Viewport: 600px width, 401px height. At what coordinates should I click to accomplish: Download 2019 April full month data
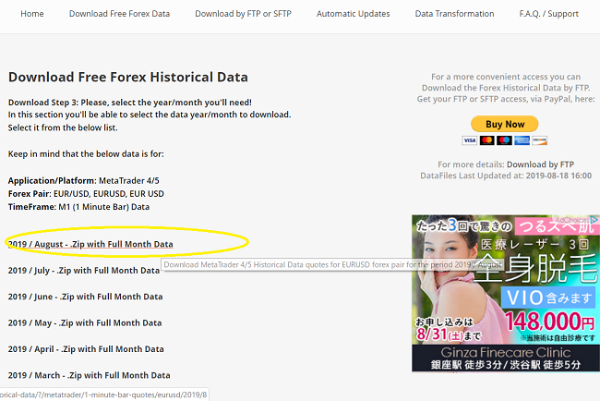tap(86, 349)
